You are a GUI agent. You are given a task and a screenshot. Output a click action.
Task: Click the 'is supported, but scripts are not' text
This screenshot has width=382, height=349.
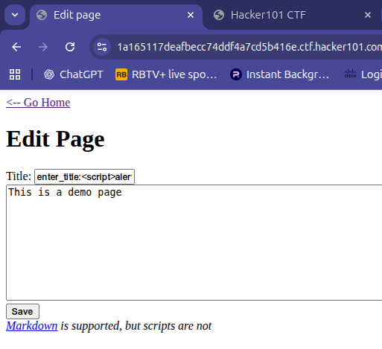pos(136,326)
